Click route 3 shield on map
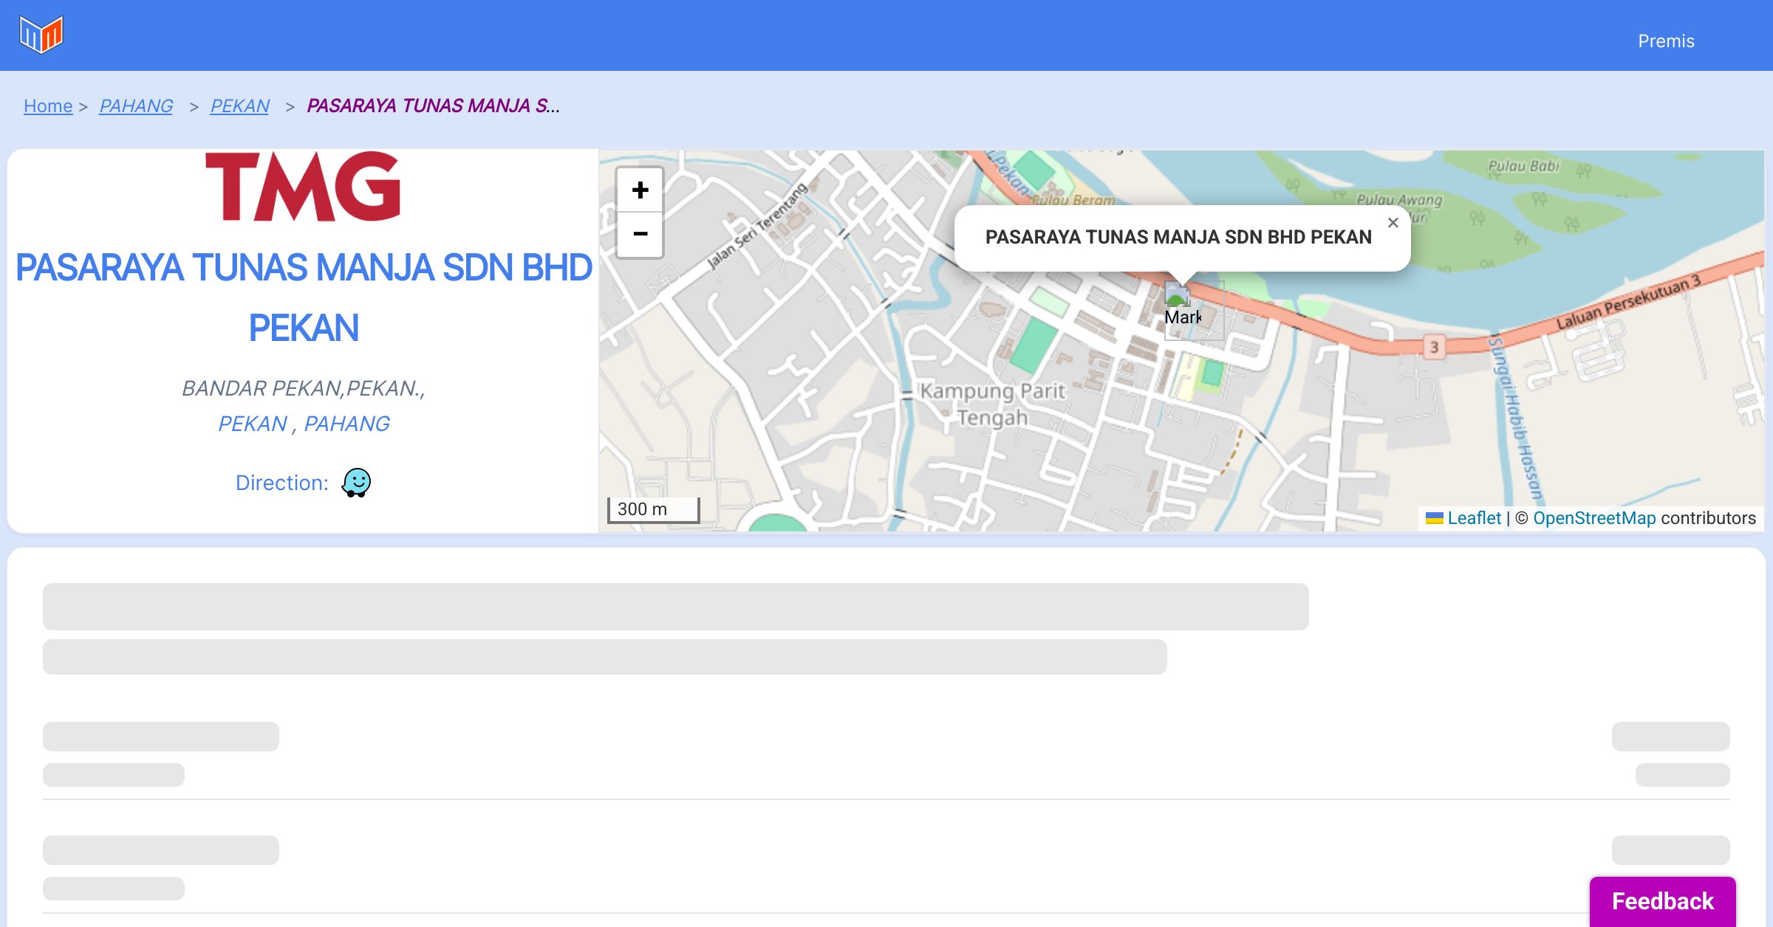Viewport: 1773px width, 927px height. point(1434,347)
